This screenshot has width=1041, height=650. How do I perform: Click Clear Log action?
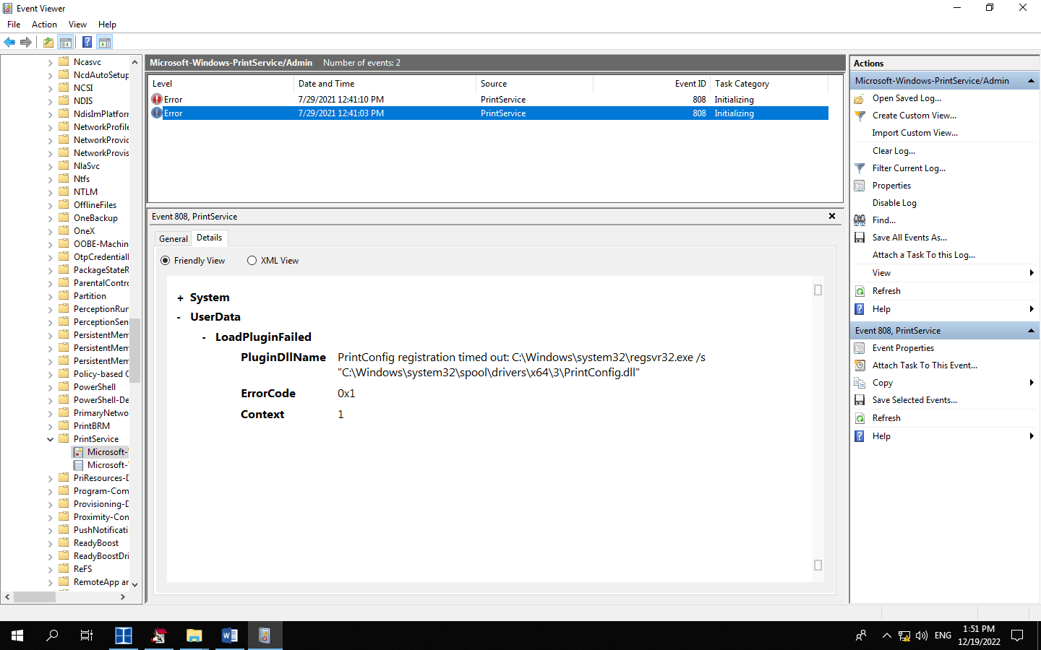click(894, 151)
